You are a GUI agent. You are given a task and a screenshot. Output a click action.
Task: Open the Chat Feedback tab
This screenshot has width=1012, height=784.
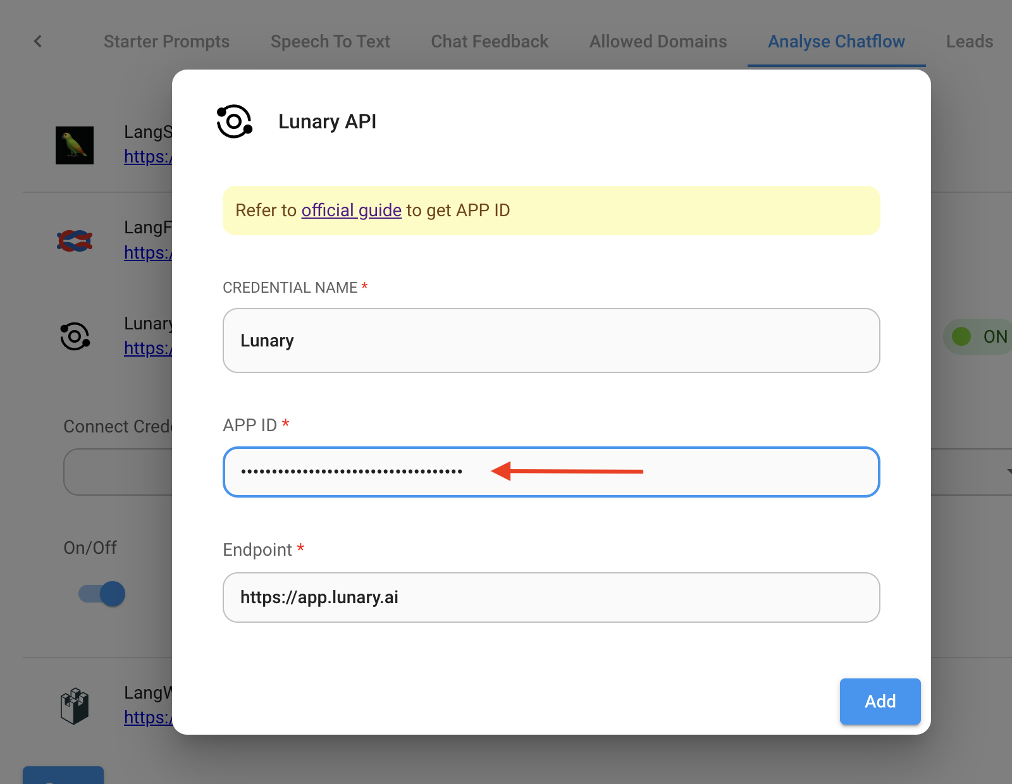pyautogui.click(x=490, y=42)
